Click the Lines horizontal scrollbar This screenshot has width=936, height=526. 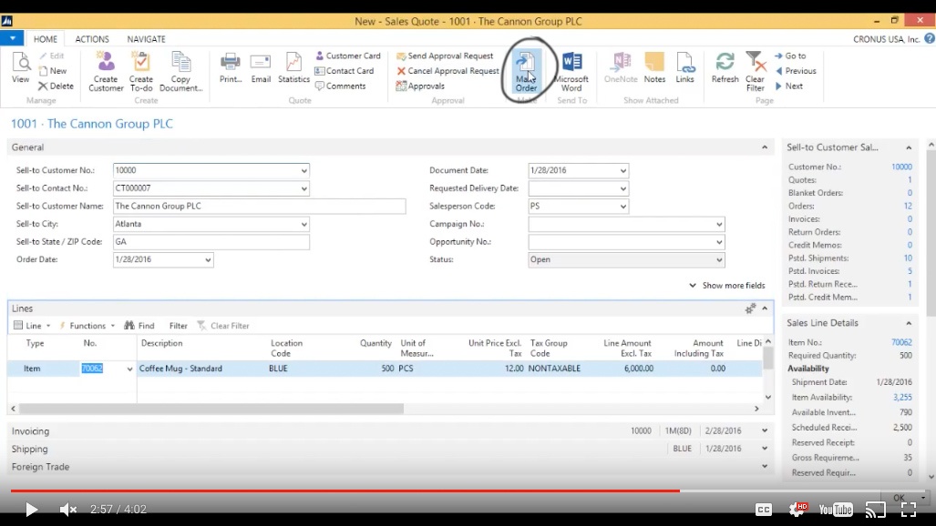211,409
